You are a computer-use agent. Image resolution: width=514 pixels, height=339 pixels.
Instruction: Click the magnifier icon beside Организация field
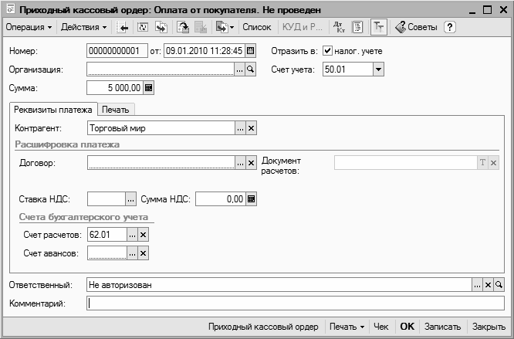(251, 69)
